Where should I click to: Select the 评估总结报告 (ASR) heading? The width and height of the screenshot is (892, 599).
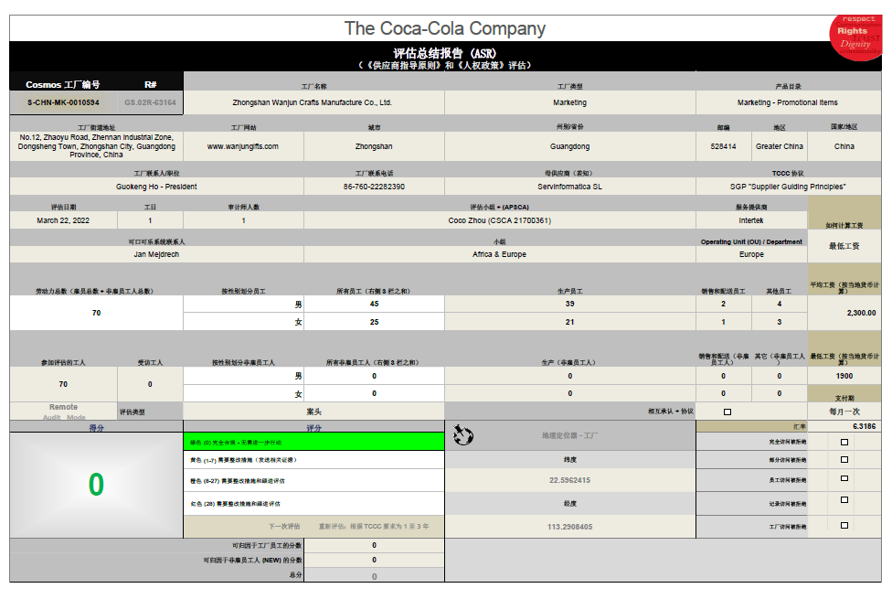(445, 53)
